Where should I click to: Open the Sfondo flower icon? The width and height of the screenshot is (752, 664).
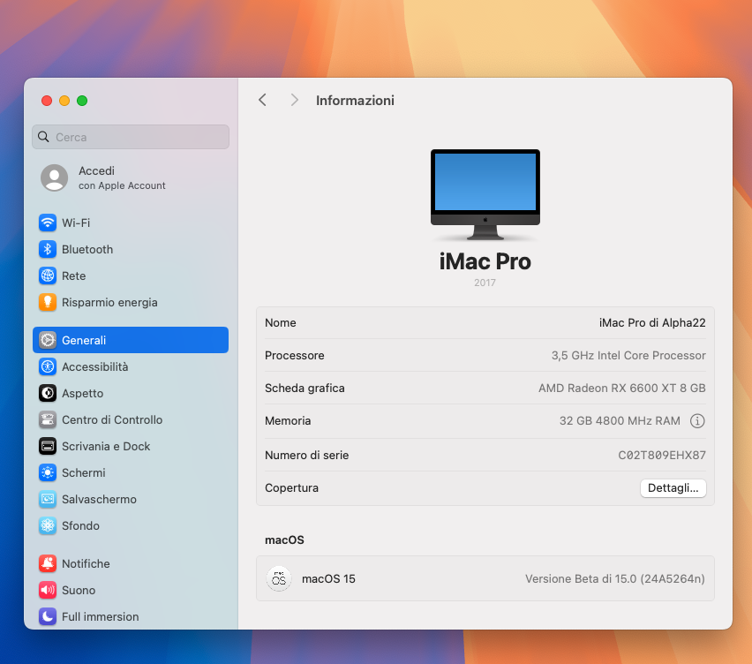click(48, 526)
